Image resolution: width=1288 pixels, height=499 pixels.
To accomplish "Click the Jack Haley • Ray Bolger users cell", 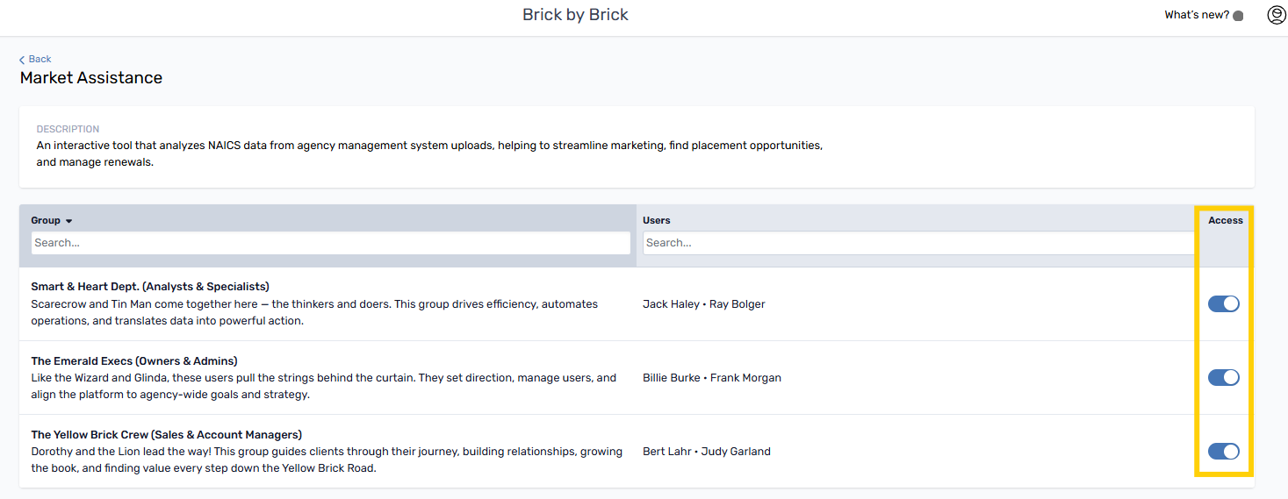I will click(x=703, y=304).
